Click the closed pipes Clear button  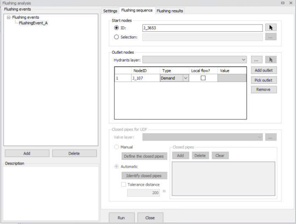[x=220, y=156]
